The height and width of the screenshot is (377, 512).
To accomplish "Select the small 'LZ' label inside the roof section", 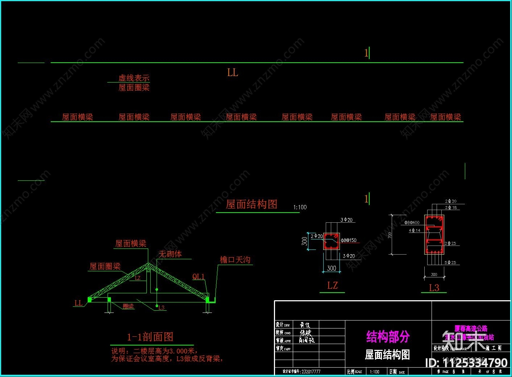I will tap(137, 278).
